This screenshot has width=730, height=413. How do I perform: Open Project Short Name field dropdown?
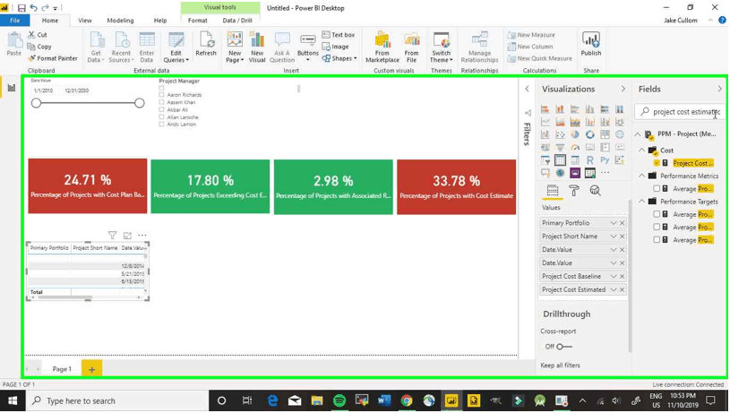[x=614, y=237]
